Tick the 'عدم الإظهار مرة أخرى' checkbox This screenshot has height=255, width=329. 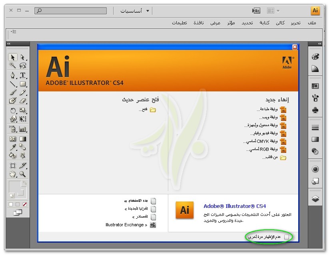coord(287,237)
